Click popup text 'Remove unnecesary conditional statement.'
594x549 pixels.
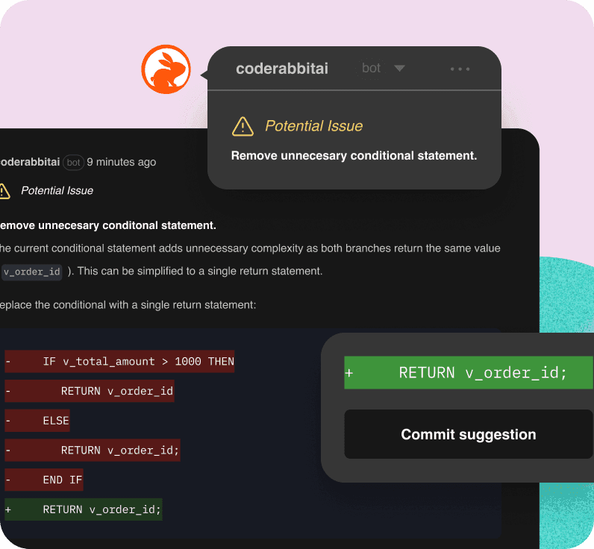354,156
